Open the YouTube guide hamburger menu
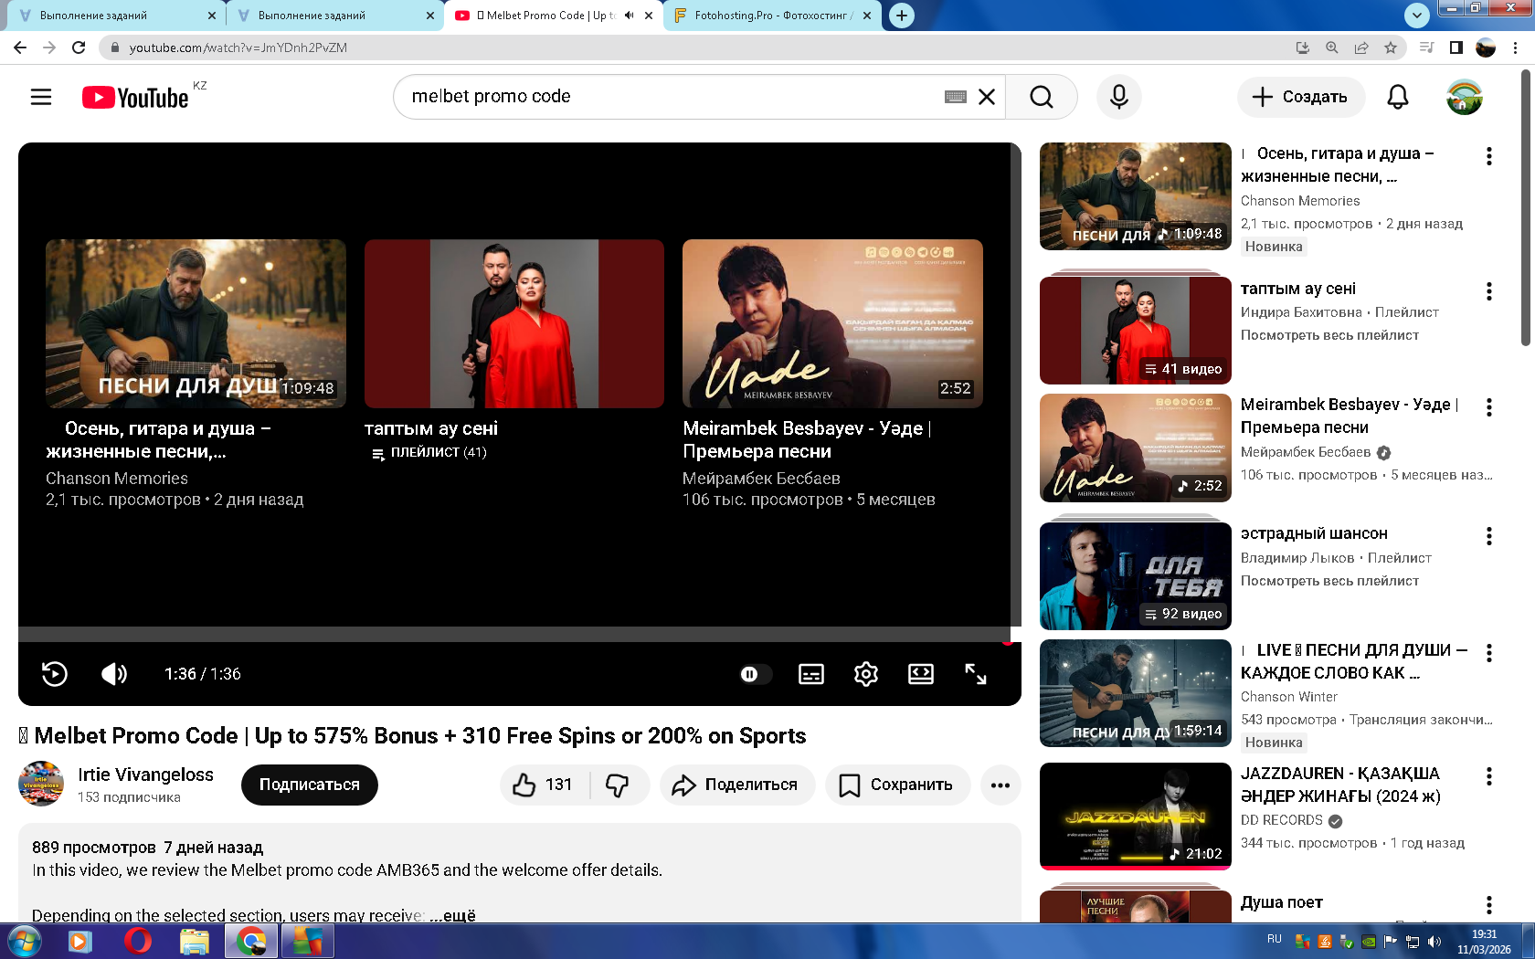 pos(41,97)
